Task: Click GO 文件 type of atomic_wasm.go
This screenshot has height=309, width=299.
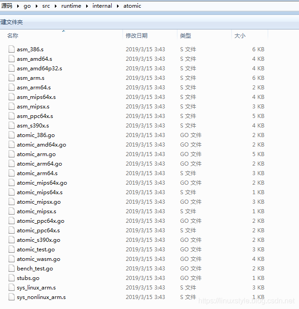Action: point(191,259)
